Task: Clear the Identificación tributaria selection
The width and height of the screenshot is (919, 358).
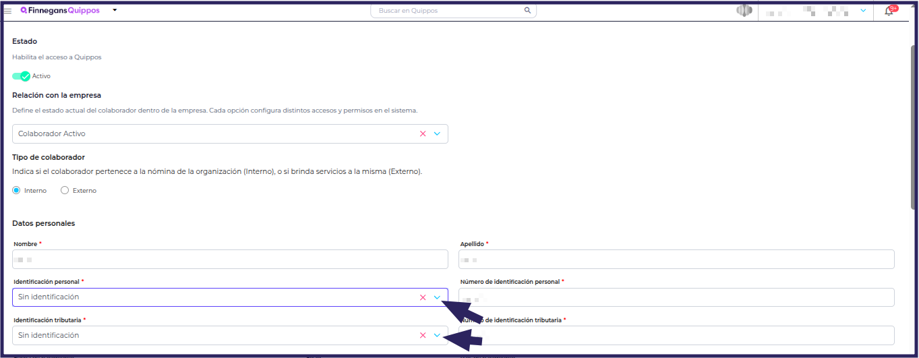Action: click(423, 335)
